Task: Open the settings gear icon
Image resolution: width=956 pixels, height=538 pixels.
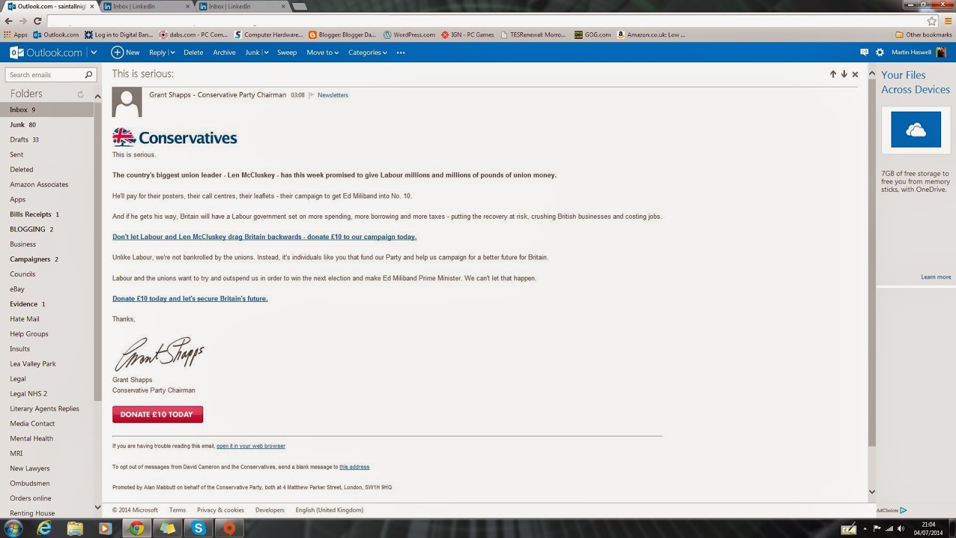Action: (880, 53)
